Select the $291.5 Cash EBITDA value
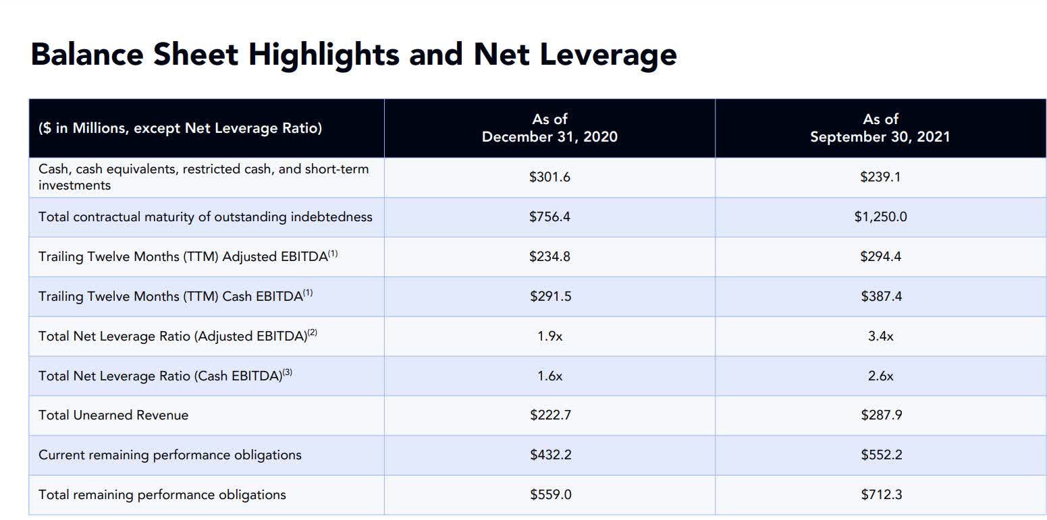This screenshot has height=520, width=1047. point(549,296)
